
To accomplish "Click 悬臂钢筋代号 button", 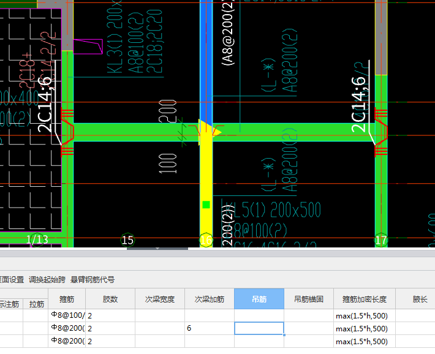I will coord(93,280).
